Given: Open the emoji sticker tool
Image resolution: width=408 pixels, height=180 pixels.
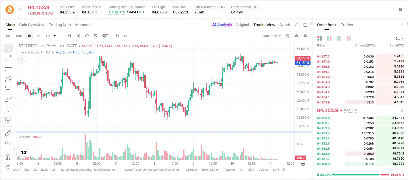Looking at the screenshot, I should tap(8, 120).
